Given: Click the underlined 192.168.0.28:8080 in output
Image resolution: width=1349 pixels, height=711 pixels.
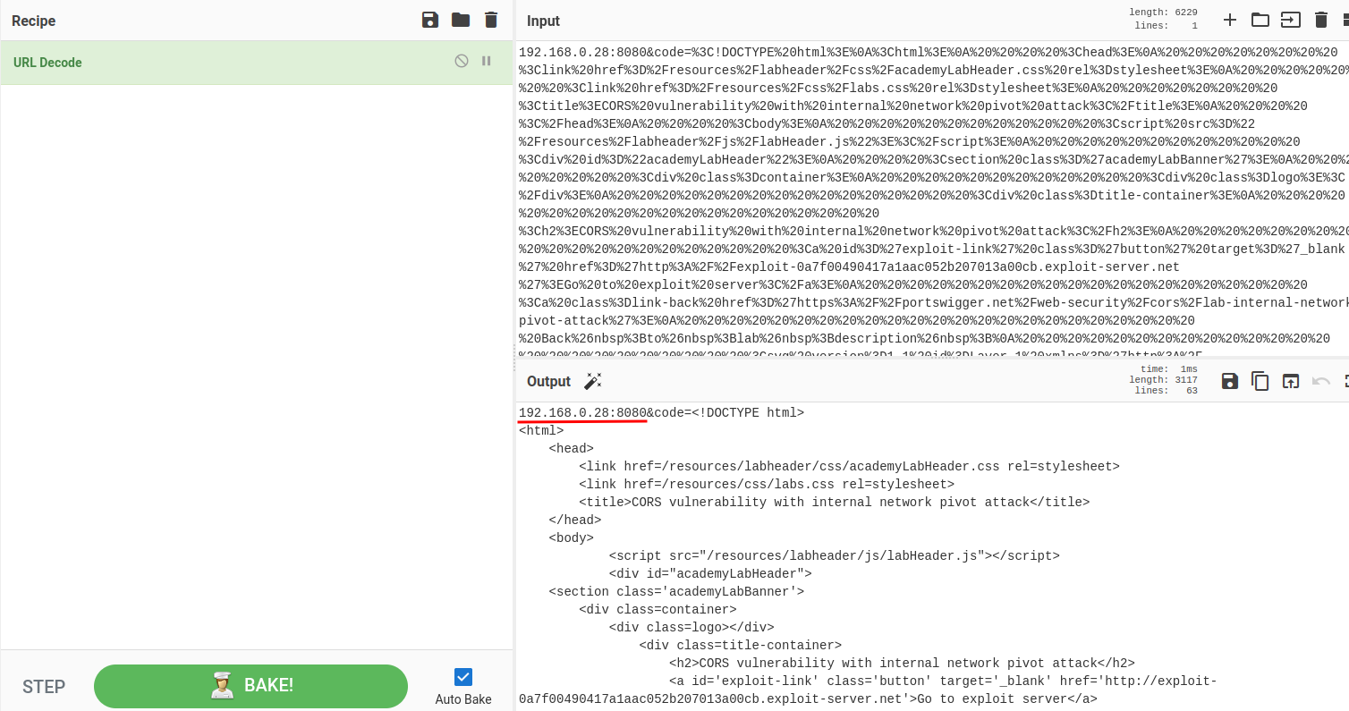Looking at the screenshot, I should [x=582, y=412].
